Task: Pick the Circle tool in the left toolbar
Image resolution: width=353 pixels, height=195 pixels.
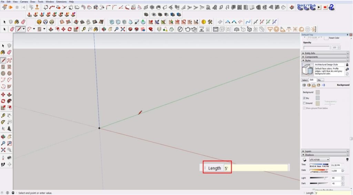Action: (x=3, y=74)
